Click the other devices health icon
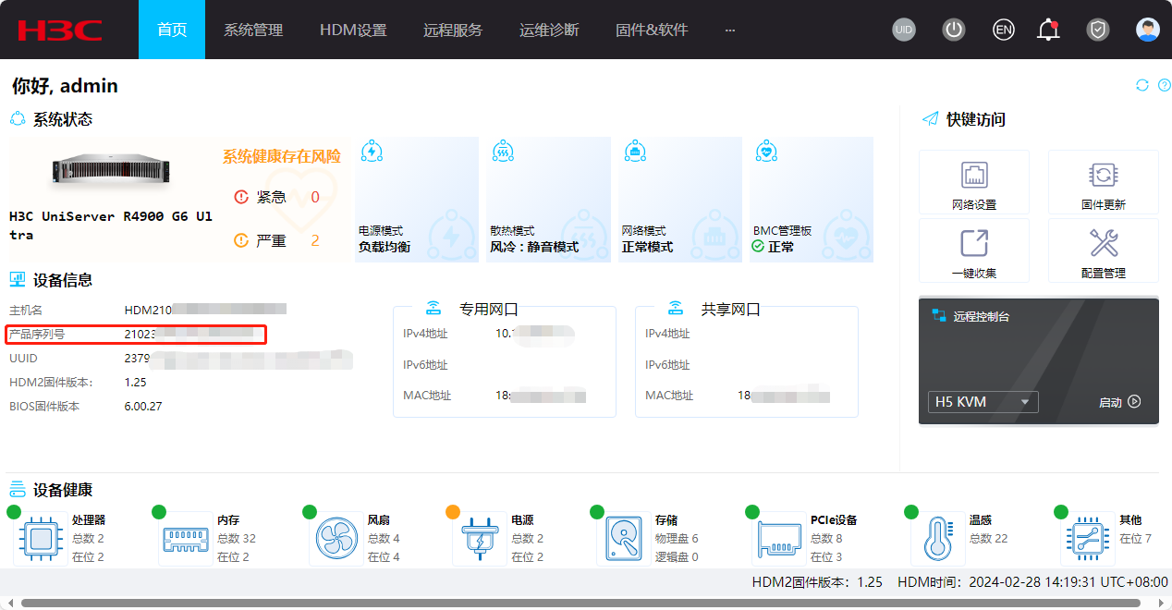This screenshot has width=1172, height=610. pyautogui.click(x=1089, y=539)
